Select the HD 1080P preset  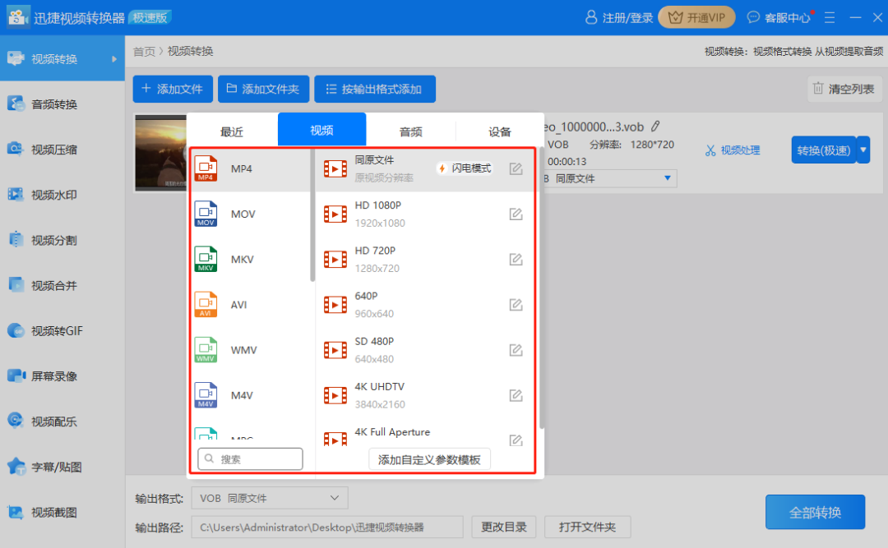coord(425,214)
